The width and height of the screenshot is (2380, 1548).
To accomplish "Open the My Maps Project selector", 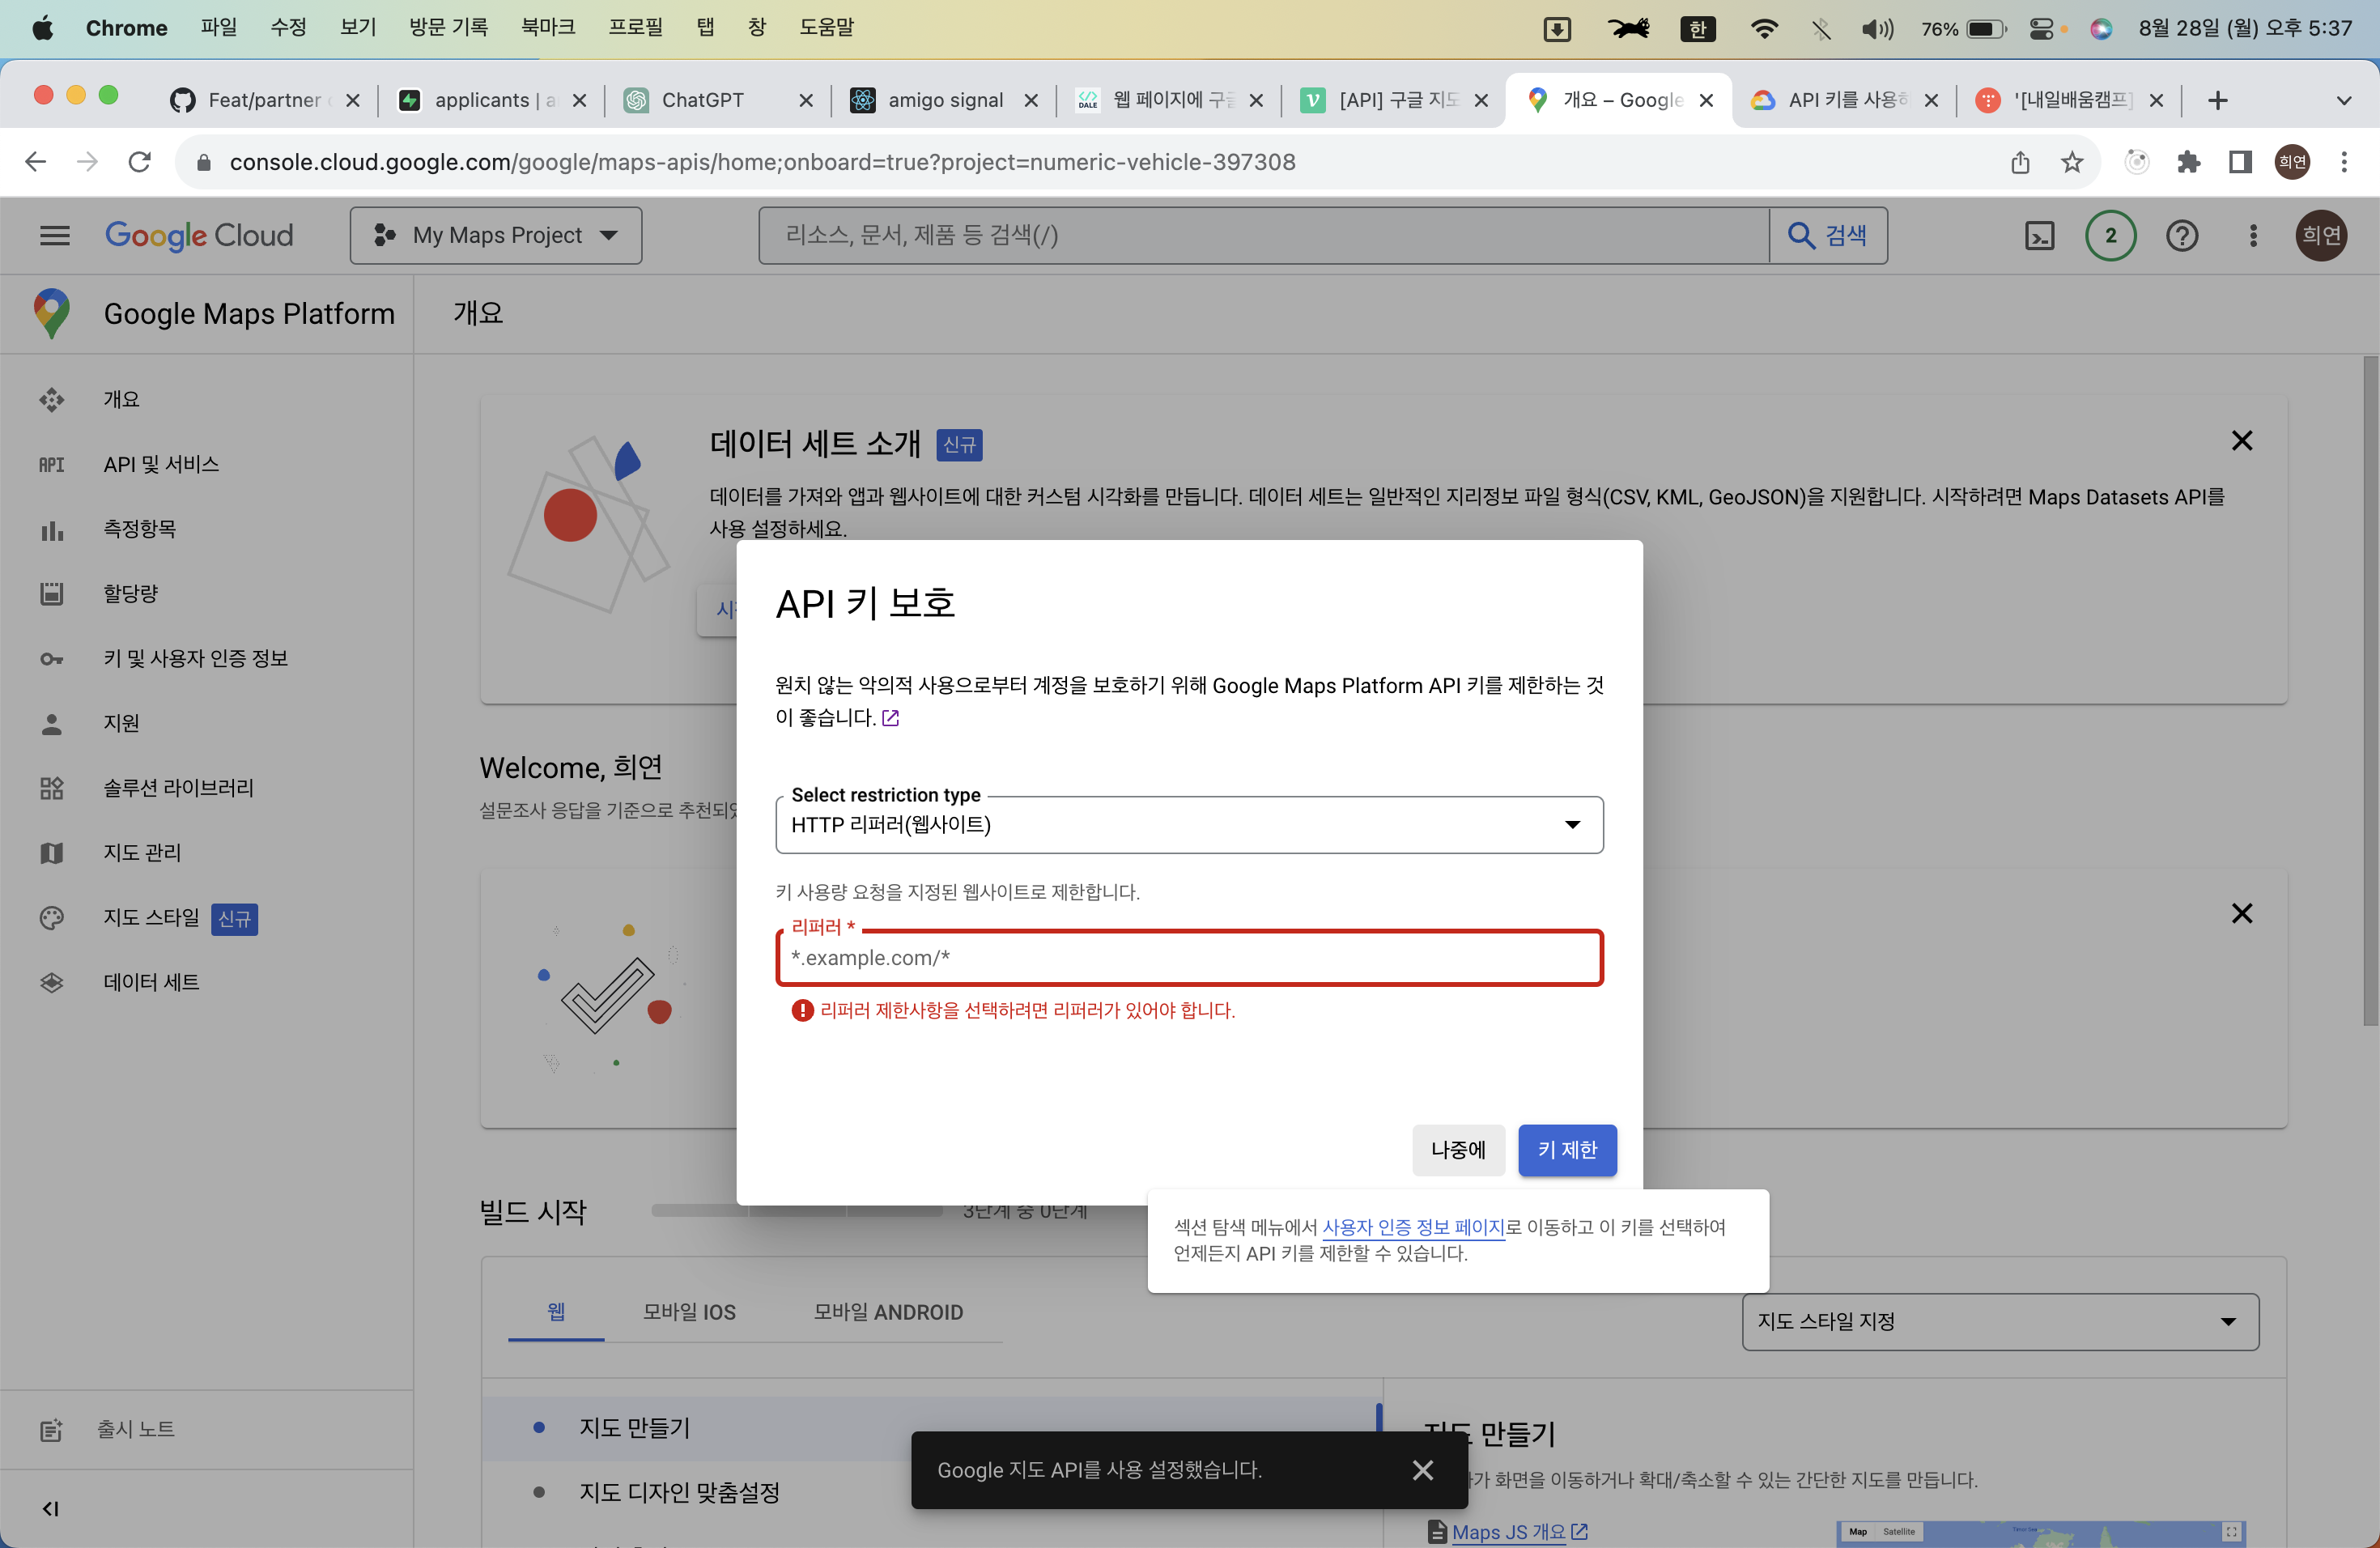I will point(496,236).
